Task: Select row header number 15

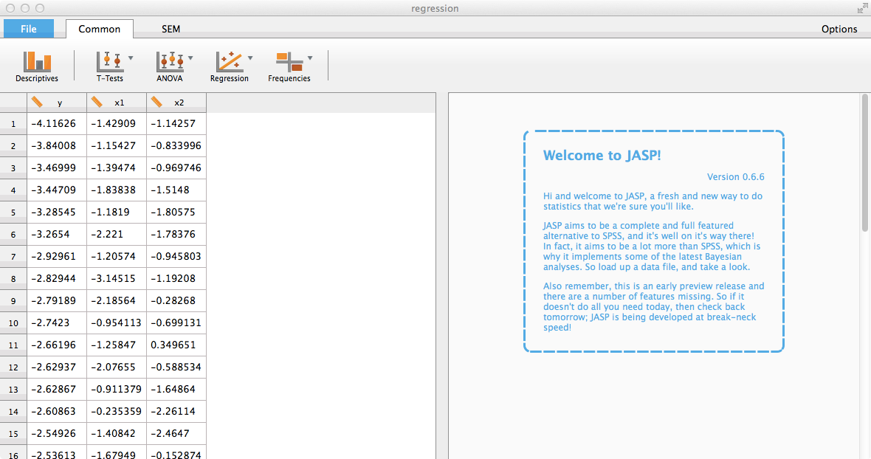Action: pos(13,434)
